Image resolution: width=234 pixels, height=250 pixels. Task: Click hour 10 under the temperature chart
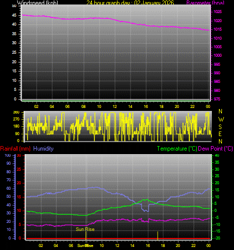point(101,245)
